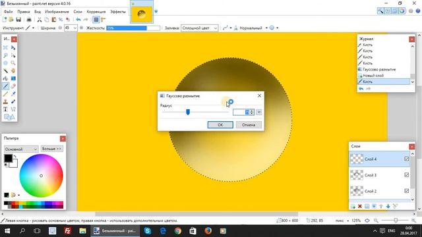
Task: Select the Paint Bucket tool
Action: tap(5, 78)
